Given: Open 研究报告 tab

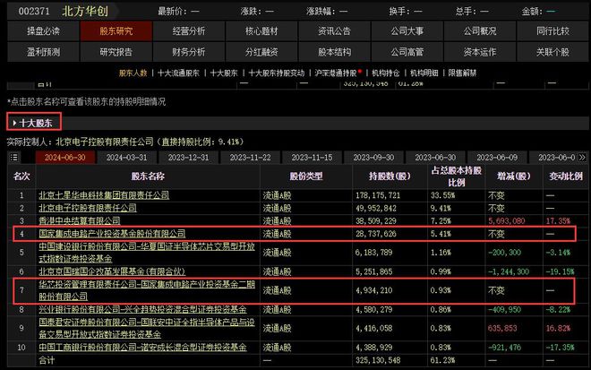Looking at the screenshot, I should [x=116, y=52].
